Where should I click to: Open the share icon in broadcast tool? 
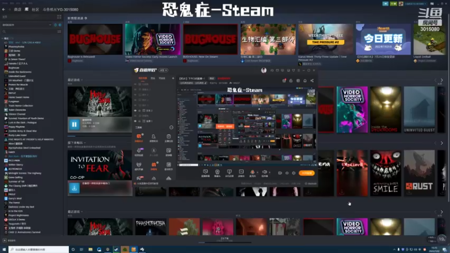pos(312,80)
